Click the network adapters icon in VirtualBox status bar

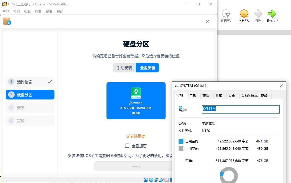(156, 179)
